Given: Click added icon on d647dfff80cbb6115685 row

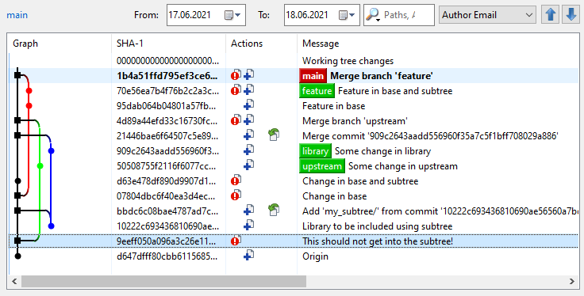Looking at the screenshot, I should click(x=249, y=256).
